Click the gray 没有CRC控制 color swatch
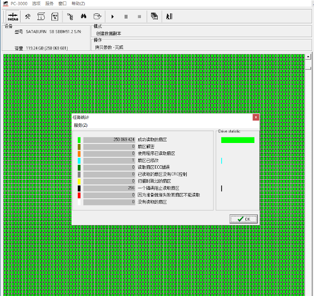314x296 pixels. 79,174
